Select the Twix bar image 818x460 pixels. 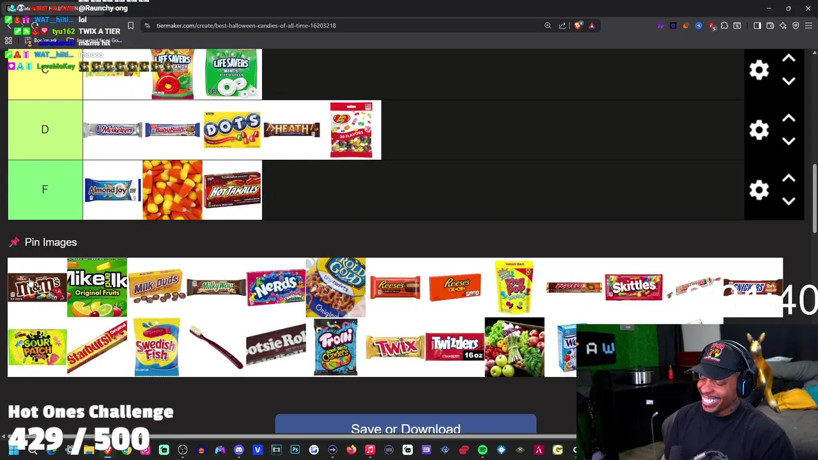(395, 347)
